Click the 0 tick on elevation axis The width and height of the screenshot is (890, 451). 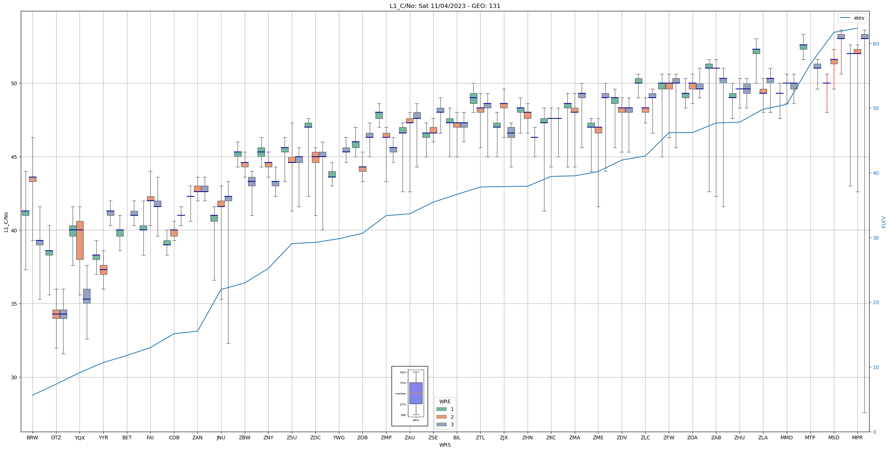click(x=874, y=432)
